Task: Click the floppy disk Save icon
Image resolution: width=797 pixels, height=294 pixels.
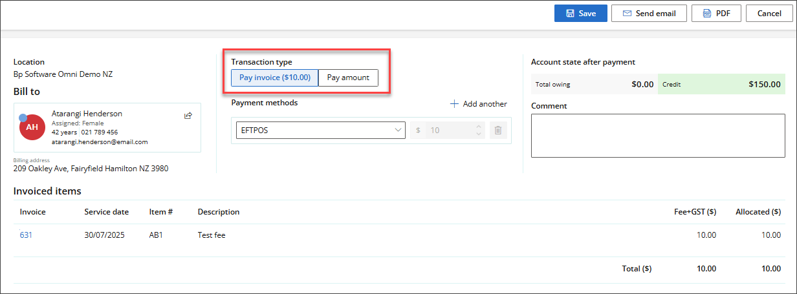Action: (x=570, y=14)
